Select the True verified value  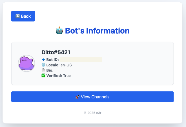[x=67, y=76]
